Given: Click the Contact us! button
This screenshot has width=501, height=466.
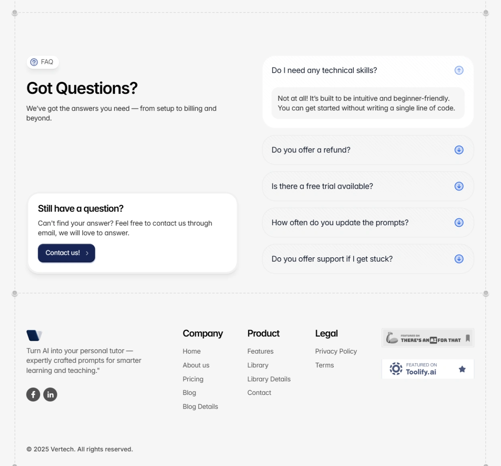Looking at the screenshot, I should click(x=66, y=253).
